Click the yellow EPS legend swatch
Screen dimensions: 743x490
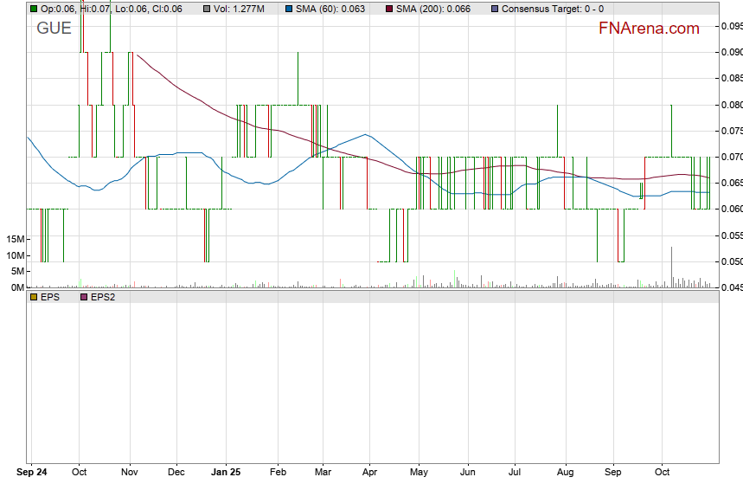[x=33, y=297]
